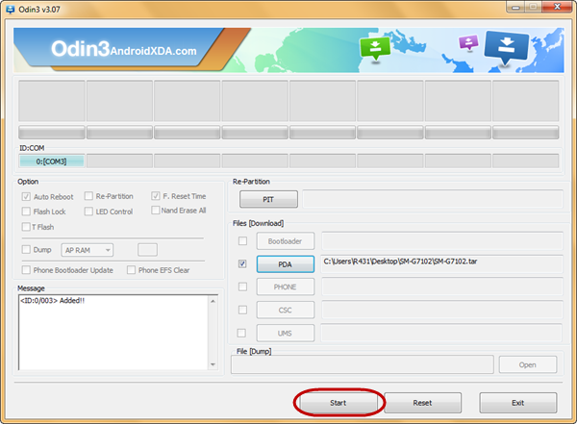Toggle the Auto Reboot option
Image resolution: width=577 pixels, height=424 pixels.
coord(26,196)
